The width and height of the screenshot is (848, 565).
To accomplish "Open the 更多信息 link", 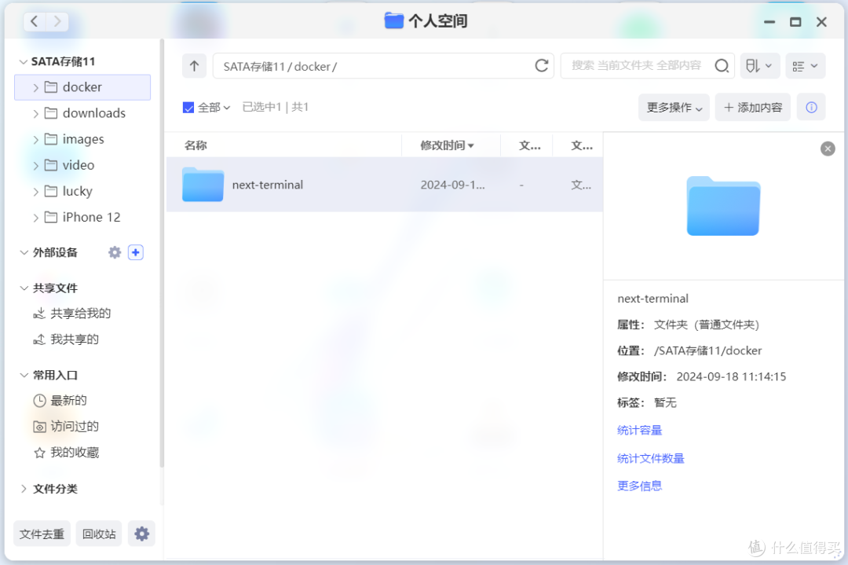I will pos(640,486).
